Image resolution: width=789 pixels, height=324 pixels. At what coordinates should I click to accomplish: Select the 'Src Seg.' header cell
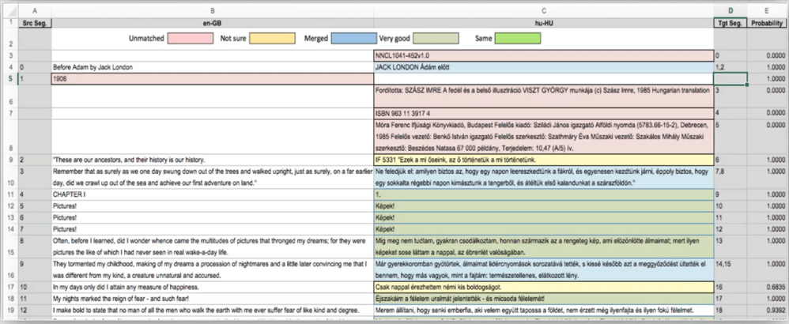34,23
